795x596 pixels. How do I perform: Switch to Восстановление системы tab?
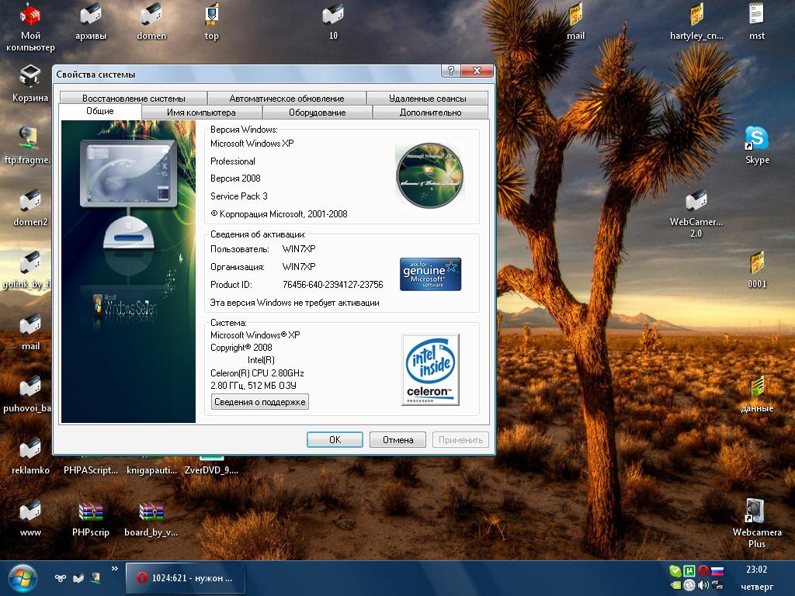[x=134, y=99]
